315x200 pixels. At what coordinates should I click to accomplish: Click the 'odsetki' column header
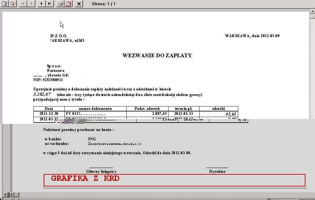click(219, 109)
